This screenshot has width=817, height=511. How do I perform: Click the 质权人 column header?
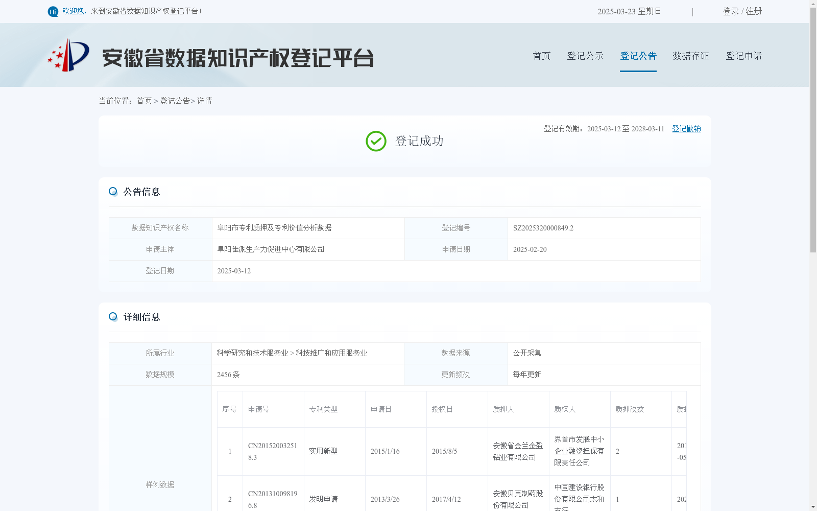coord(565,409)
